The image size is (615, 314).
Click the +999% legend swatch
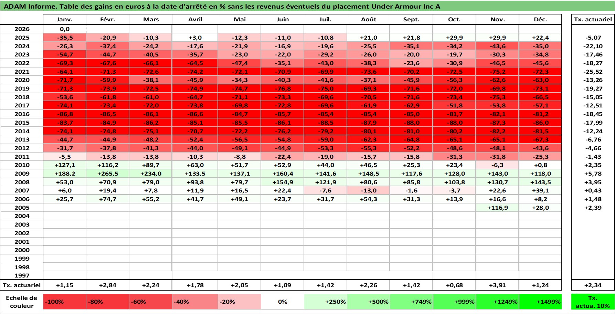[x=455, y=302]
